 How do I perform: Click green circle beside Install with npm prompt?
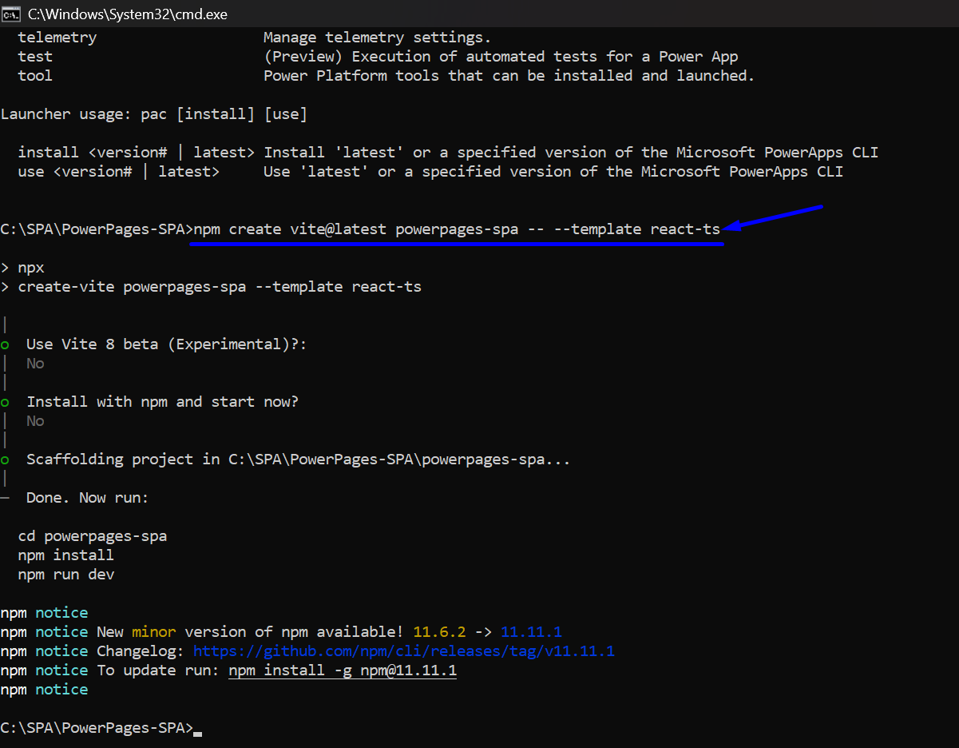pyautogui.click(x=6, y=402)
